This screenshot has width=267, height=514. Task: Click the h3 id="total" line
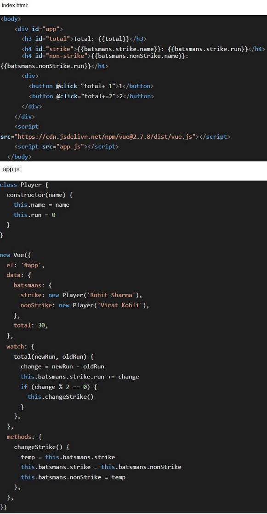coord(84,39)
